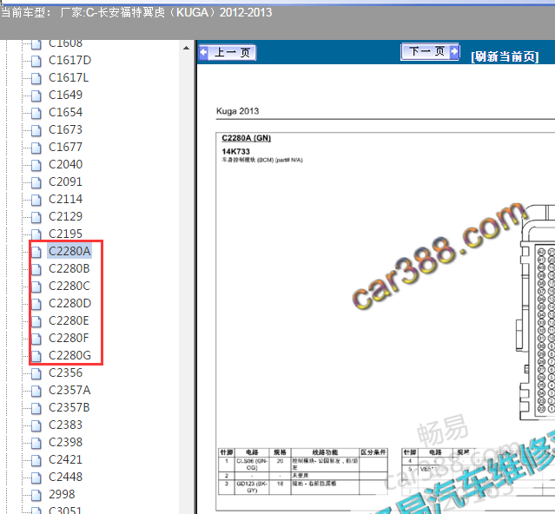Click the page icon next to C2421
555x514 pixels.
[x=36, y=460]
